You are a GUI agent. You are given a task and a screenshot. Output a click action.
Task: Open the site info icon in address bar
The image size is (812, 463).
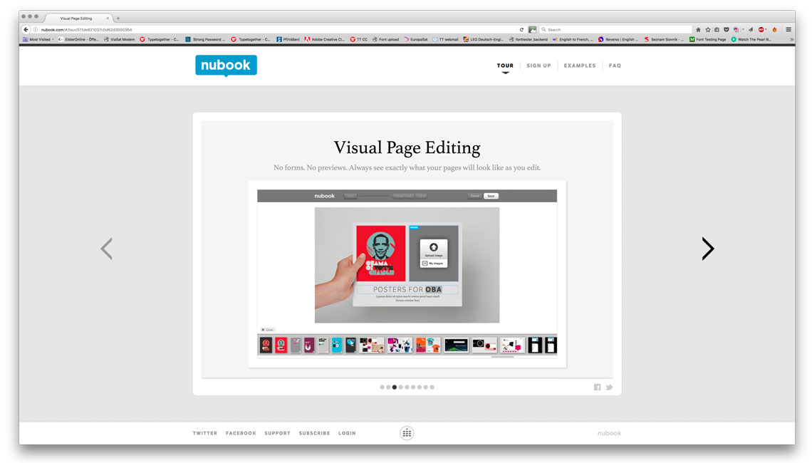35,29
